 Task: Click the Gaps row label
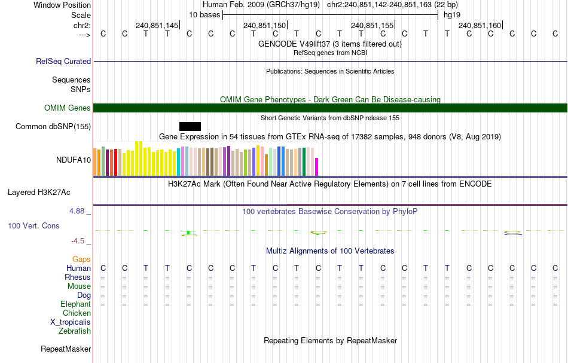point(81,259)
